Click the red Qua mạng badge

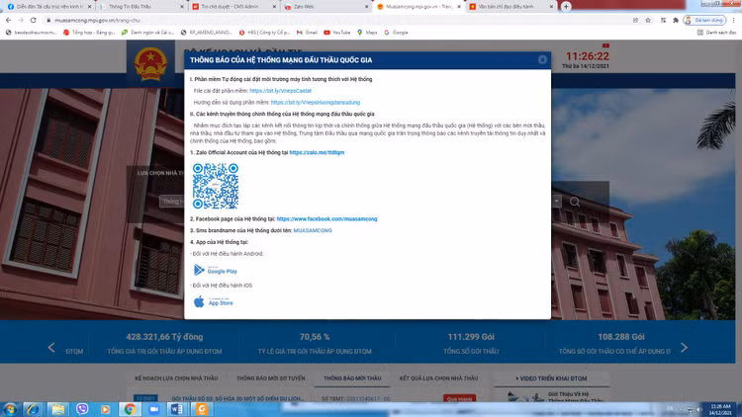459,398
